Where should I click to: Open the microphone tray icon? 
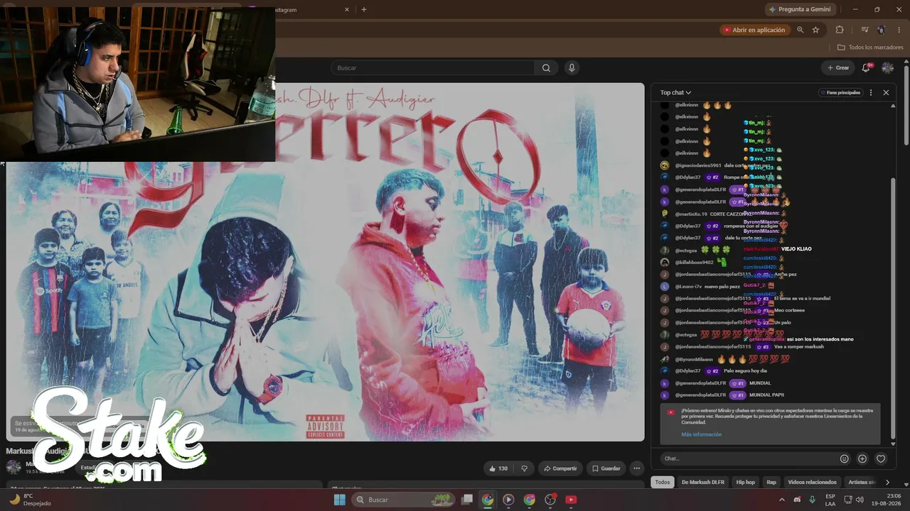[x=812, y=500]
